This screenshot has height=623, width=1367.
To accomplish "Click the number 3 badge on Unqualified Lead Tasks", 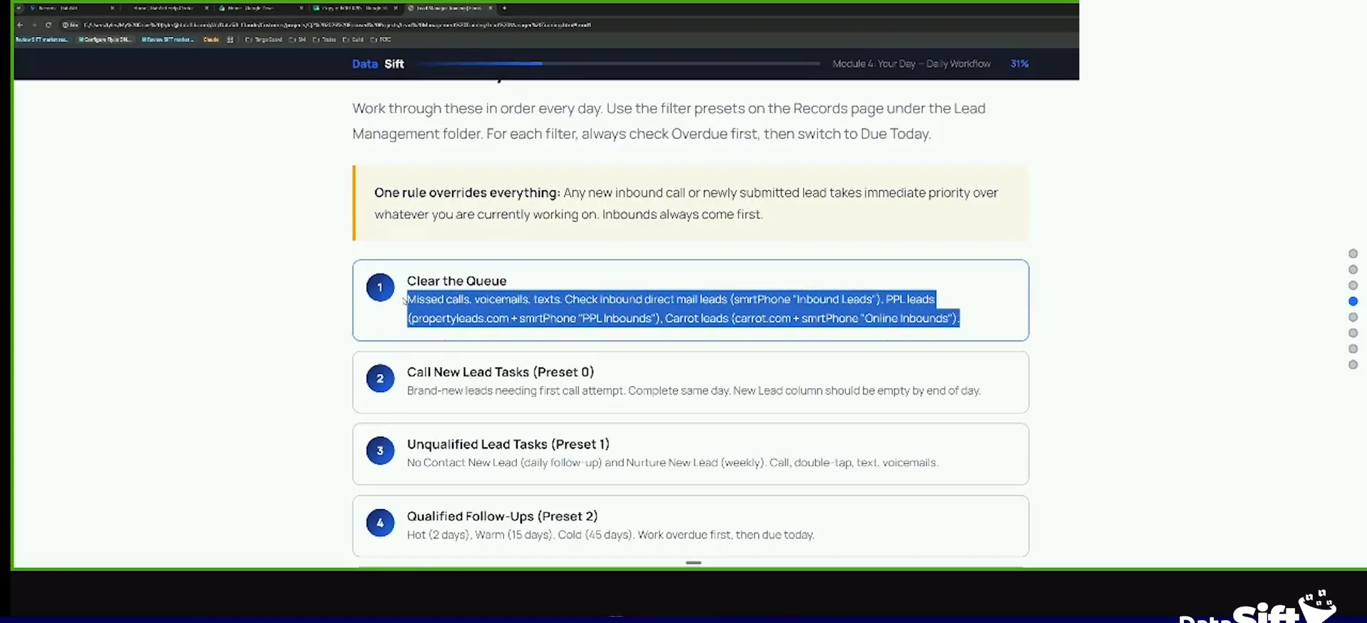I will click(x=380, y=450).
